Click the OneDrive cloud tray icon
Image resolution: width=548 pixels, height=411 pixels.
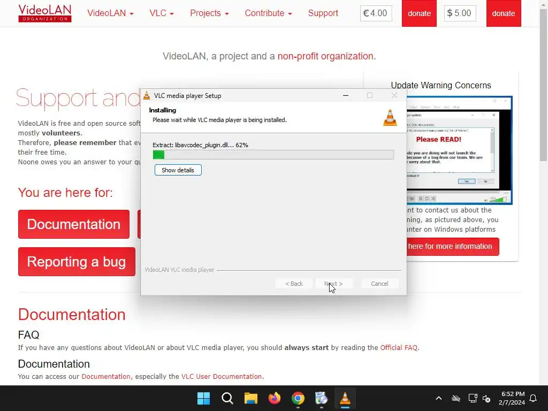456,398
